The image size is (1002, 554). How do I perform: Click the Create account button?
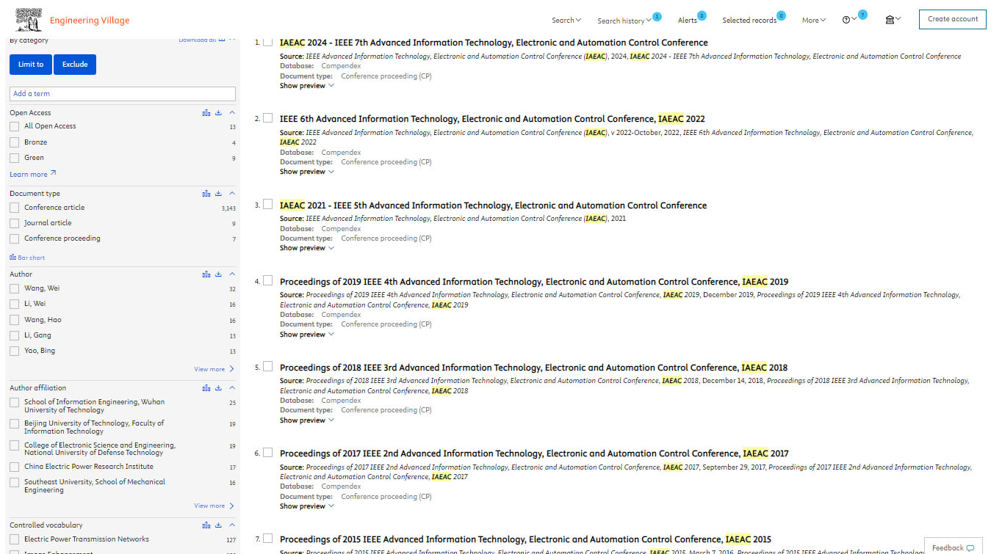[952, 19]
